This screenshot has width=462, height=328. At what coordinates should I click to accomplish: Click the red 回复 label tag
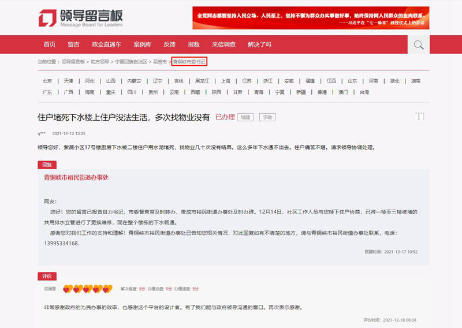coord(47,165)
